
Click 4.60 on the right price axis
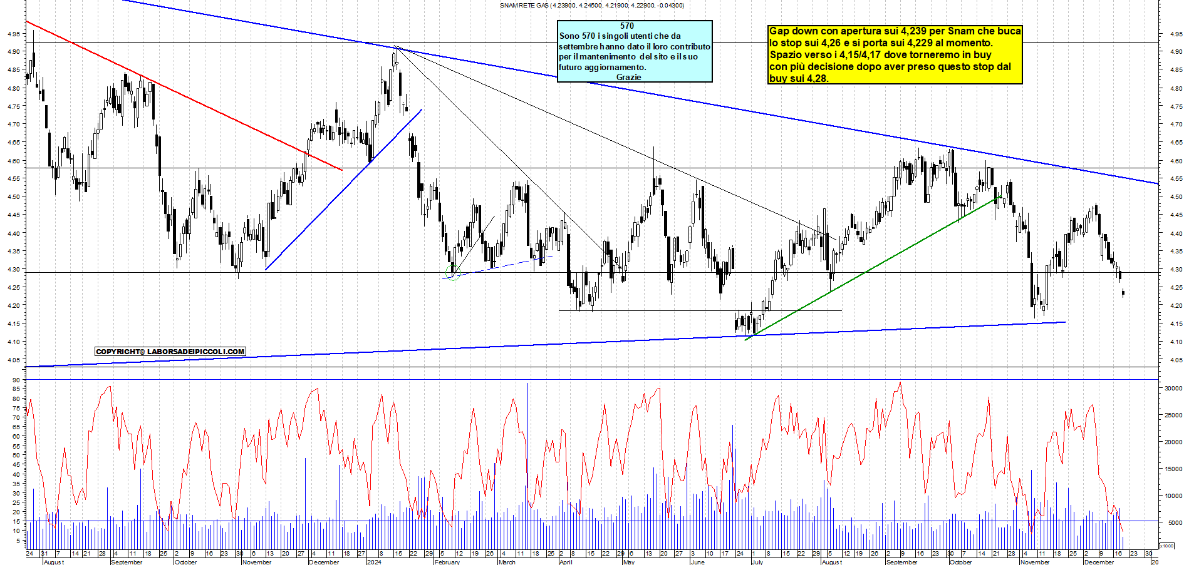1176,161
